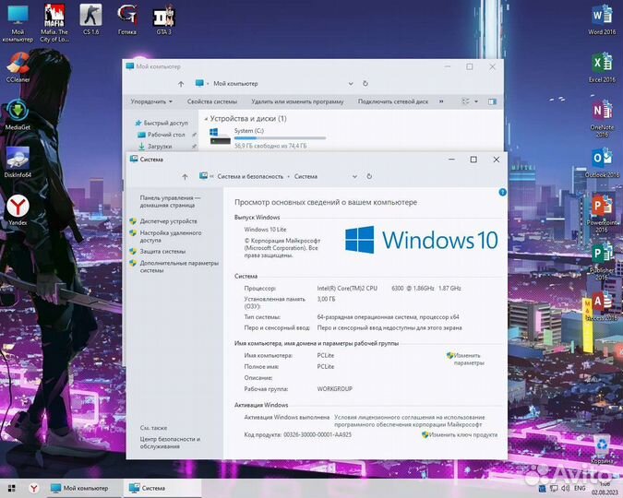Open the Yandex browser icon in taskbar

click(34, 488)
